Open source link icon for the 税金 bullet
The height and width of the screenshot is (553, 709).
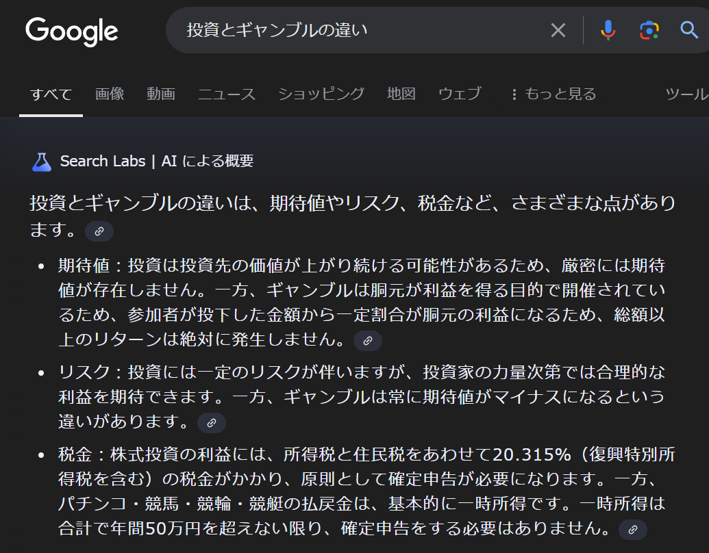coord(633,529)
